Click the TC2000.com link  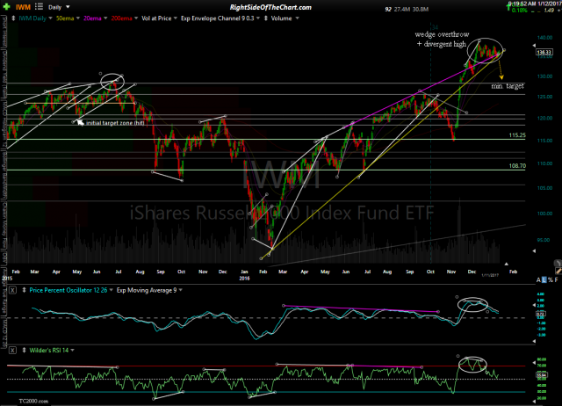click(x=33, y=401)
